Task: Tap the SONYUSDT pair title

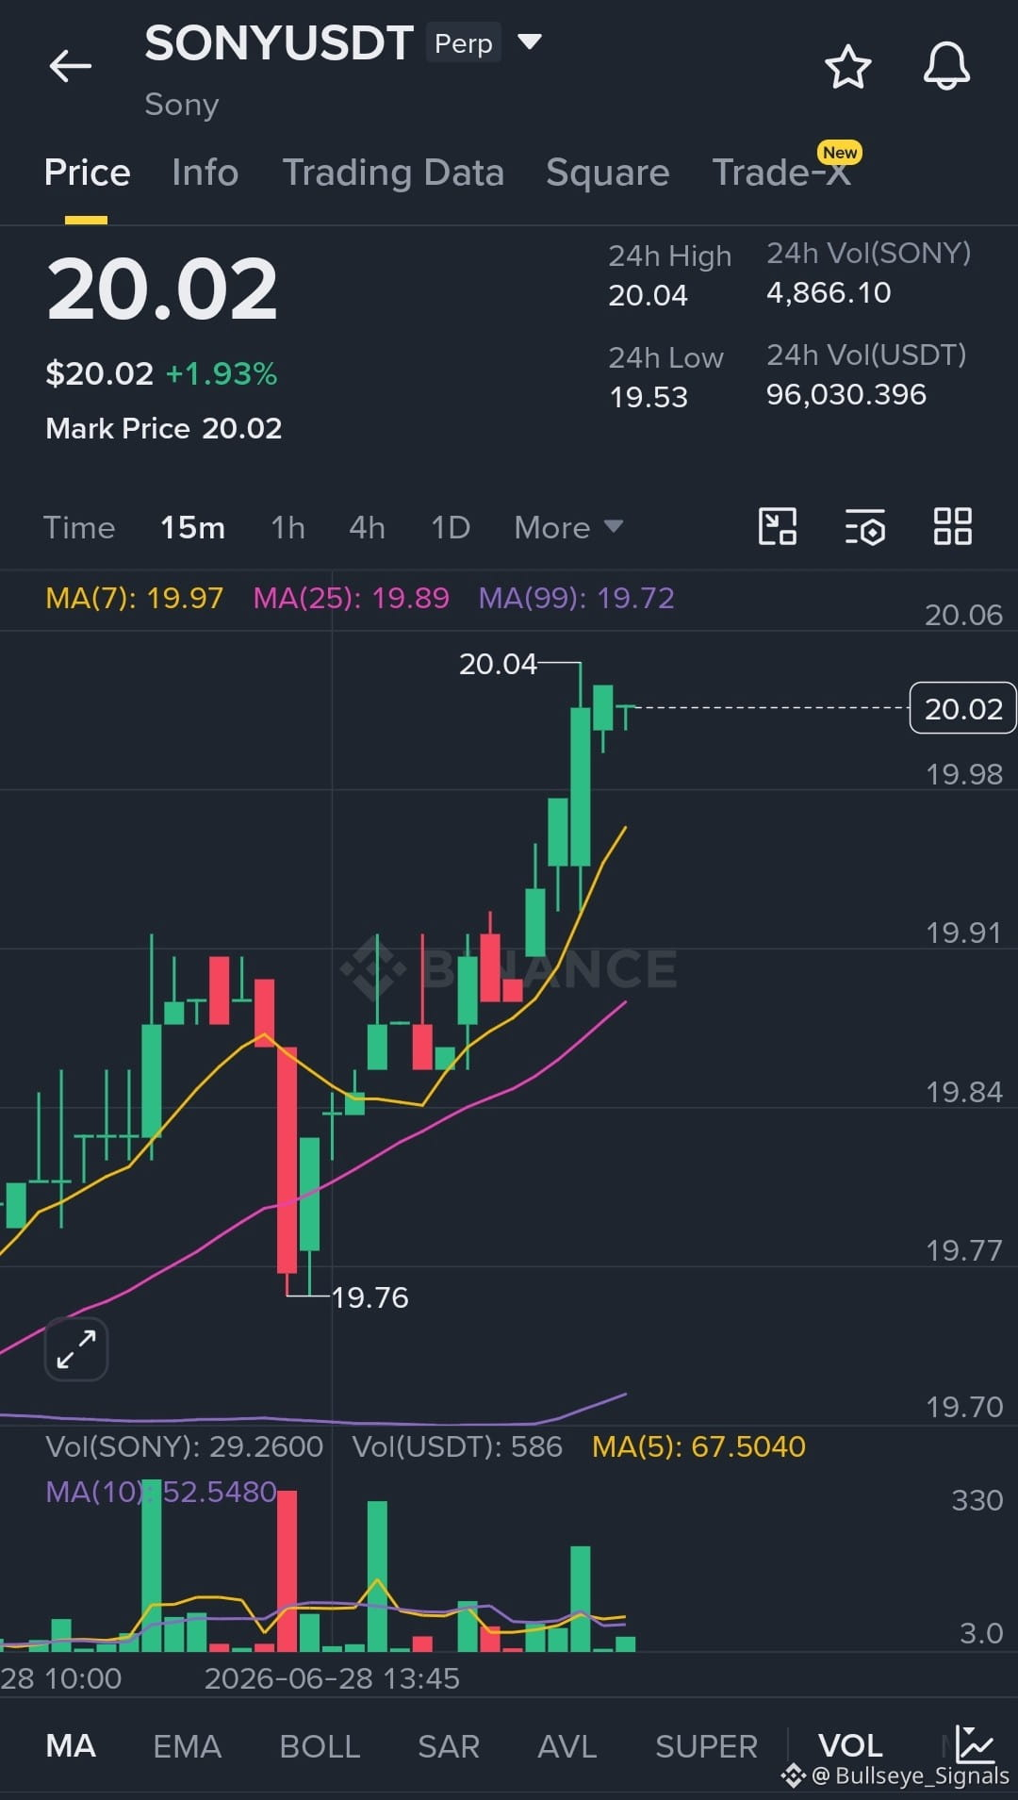Action: 279,43
